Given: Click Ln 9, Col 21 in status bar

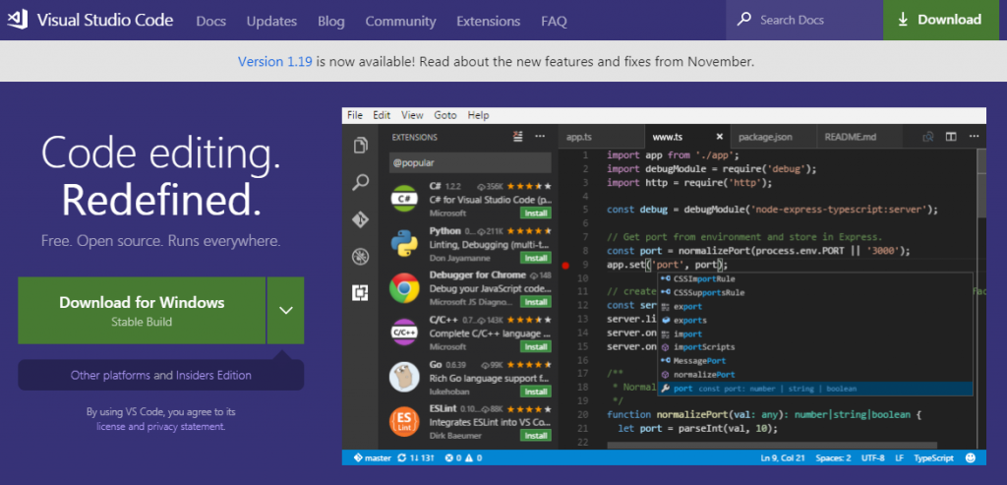Looking at the screenshot, I should tap(784, 458).
